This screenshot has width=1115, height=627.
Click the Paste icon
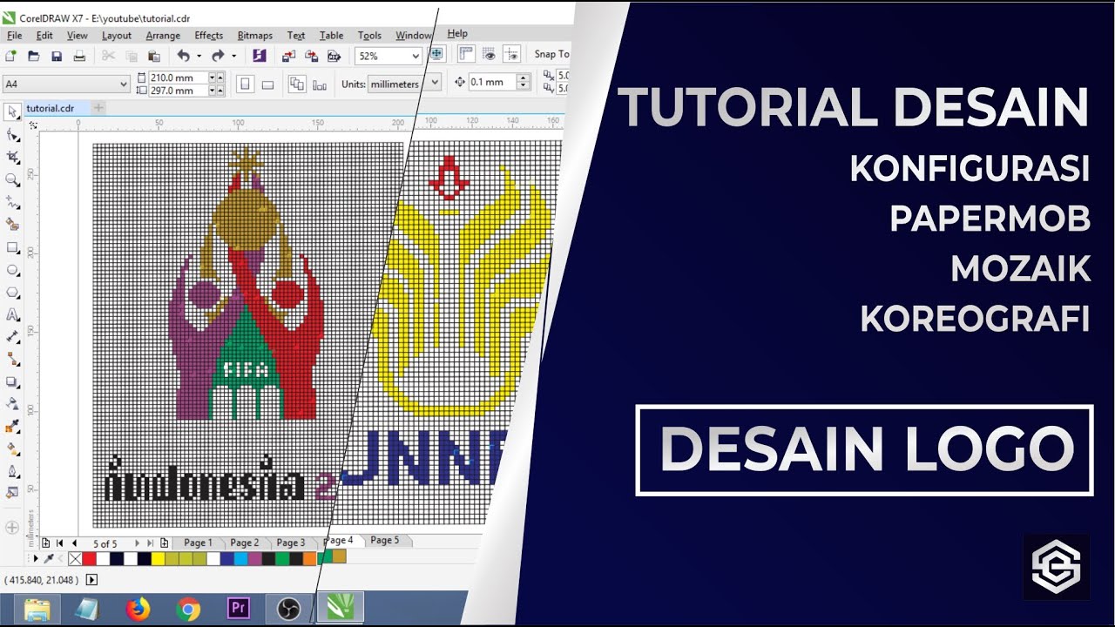point(154,56)
